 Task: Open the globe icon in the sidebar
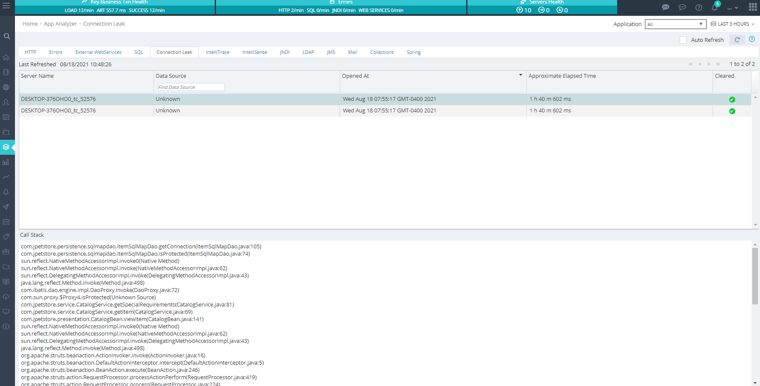[6, 87]
